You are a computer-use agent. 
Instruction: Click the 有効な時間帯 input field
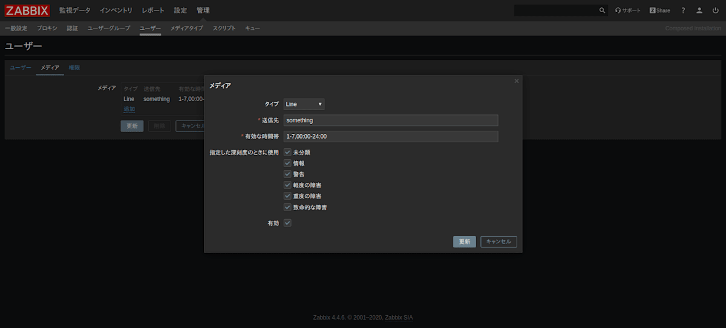tap(391, 137)
